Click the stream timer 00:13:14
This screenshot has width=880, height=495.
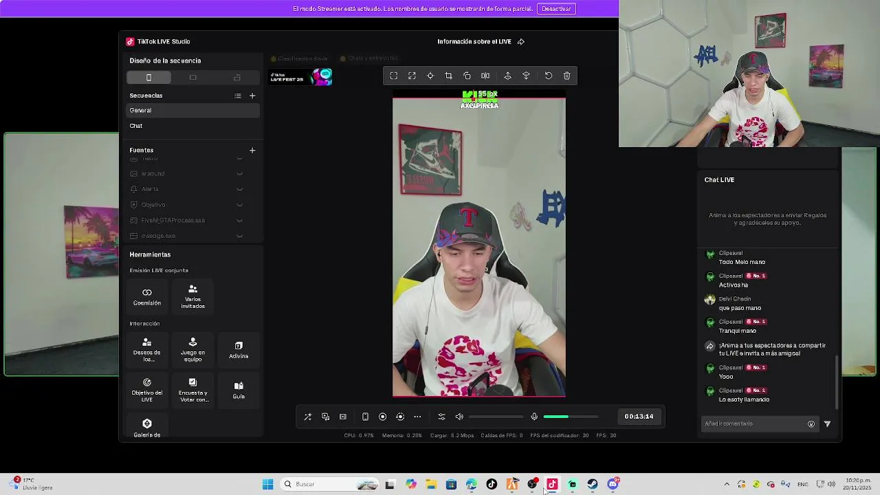coord(639,417)
